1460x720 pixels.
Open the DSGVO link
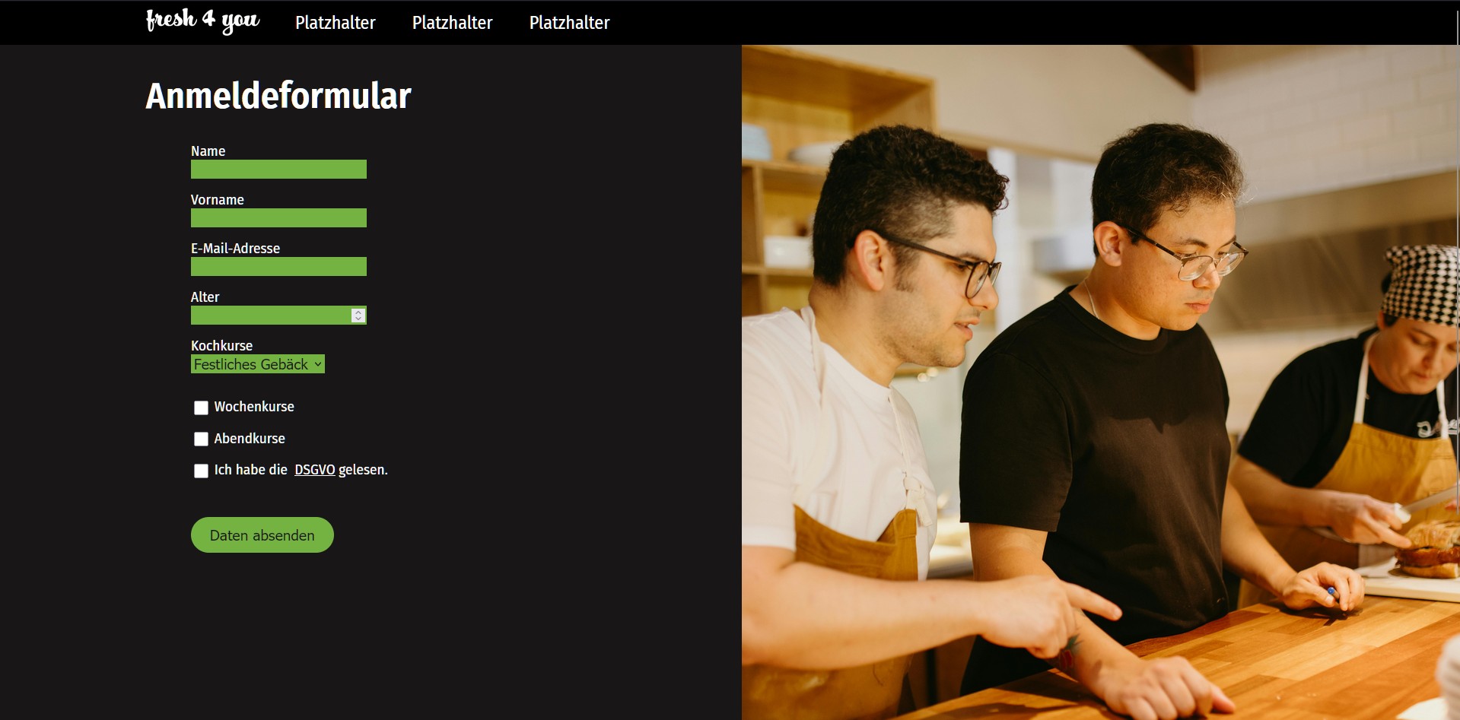315,470
